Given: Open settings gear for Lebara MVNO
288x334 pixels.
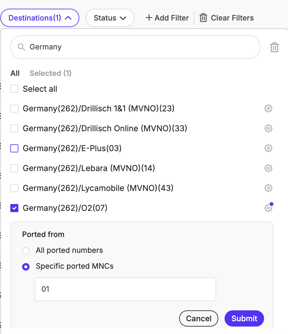Looking at the screenshot, I should point(268,168).
